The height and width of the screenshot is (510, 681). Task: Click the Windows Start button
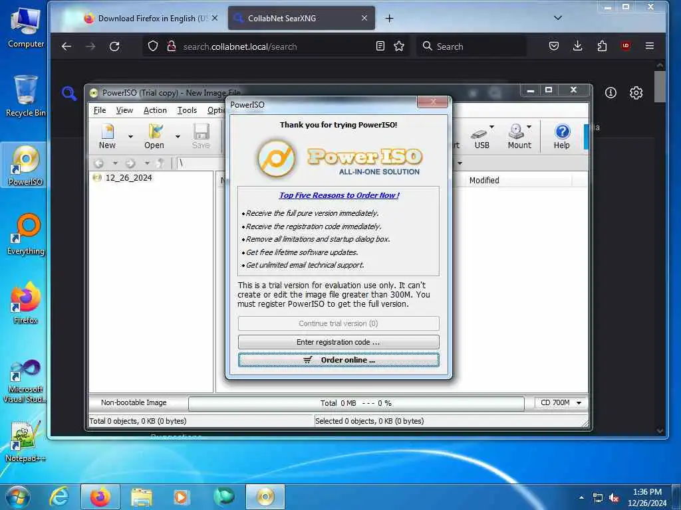17,497
